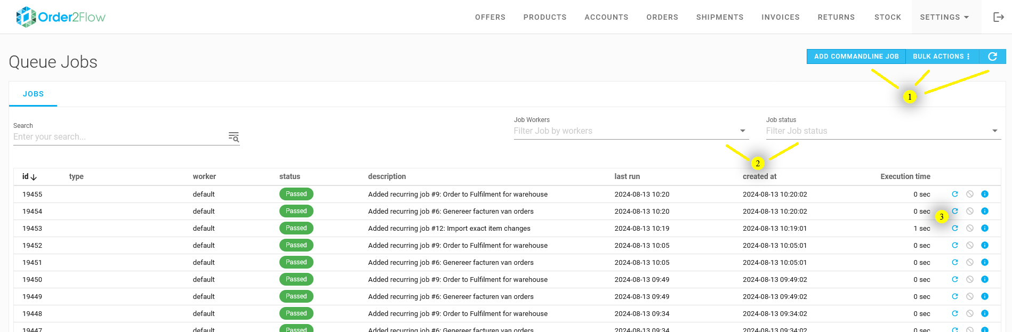The width and height of the screenshot is (1012, 332).
Task: Rerun job 19455 with its retry icon
Action: click(x=955, y=195)
